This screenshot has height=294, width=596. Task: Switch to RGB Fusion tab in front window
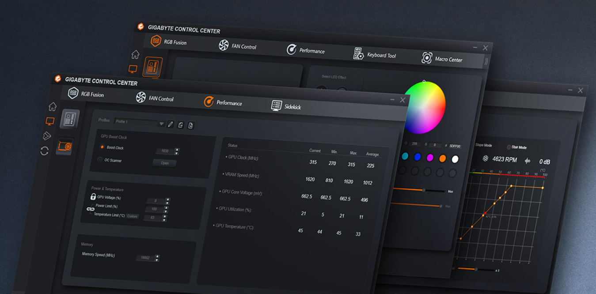86,94
